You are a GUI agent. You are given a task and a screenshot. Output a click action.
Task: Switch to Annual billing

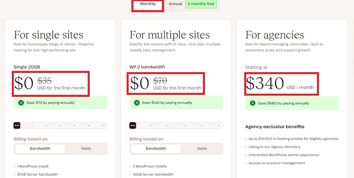point(175,4)
